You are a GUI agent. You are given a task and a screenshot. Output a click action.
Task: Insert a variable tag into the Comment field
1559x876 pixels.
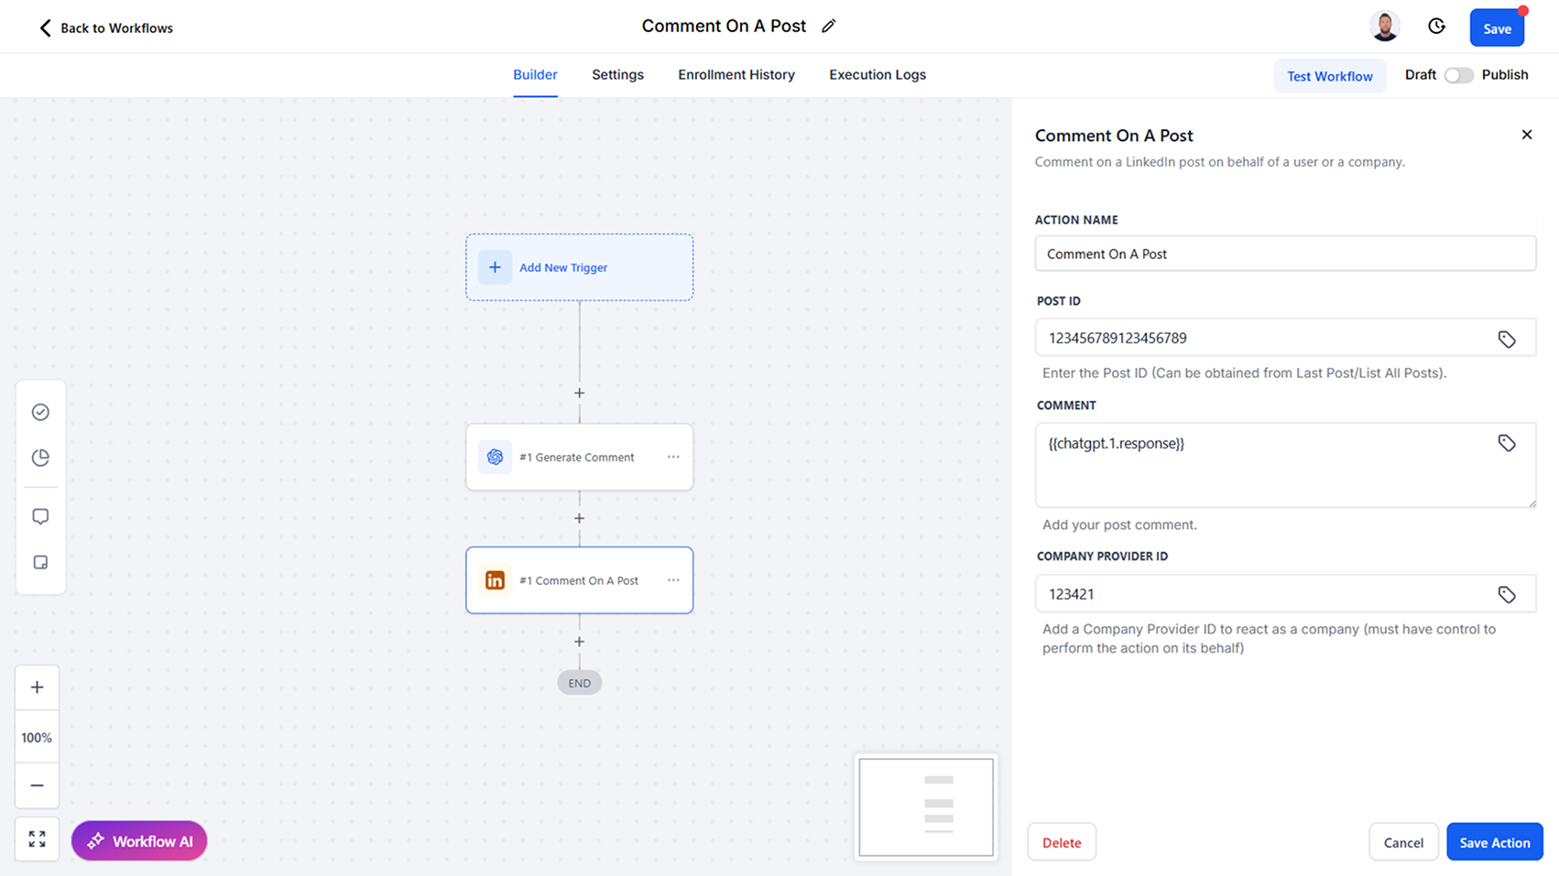(x=1508, y=442)
